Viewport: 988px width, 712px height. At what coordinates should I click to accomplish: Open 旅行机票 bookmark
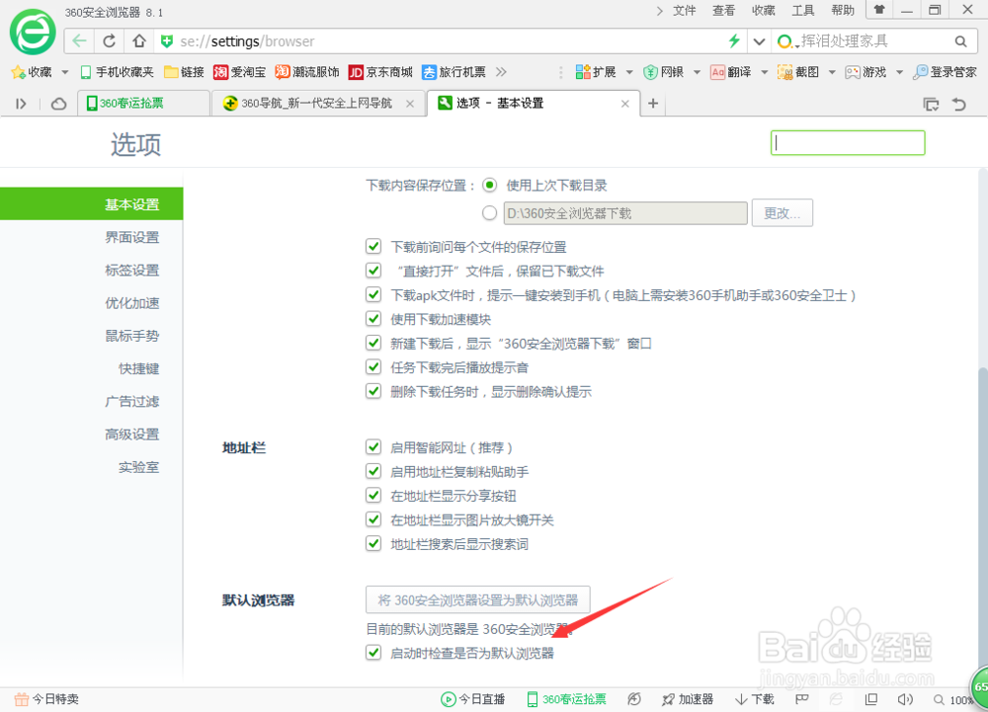(x=453, y=72)
